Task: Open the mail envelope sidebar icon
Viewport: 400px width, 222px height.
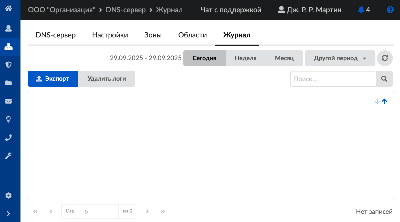Action: 8,101
